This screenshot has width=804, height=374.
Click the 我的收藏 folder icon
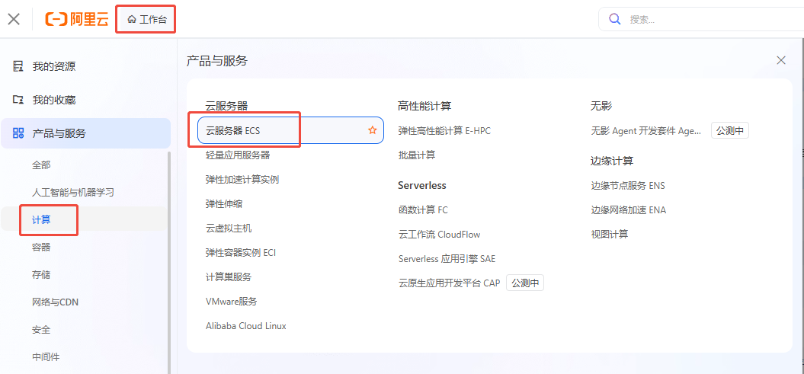point(18,100)
